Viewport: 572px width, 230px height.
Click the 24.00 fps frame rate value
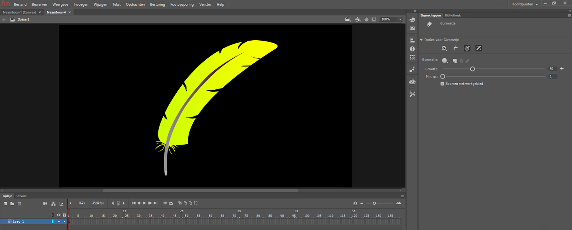[98, 203]
